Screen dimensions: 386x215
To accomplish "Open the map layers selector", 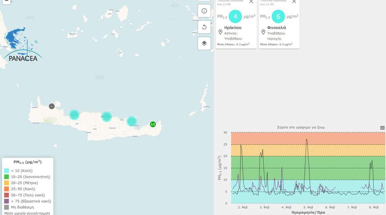I will (204, 43).
